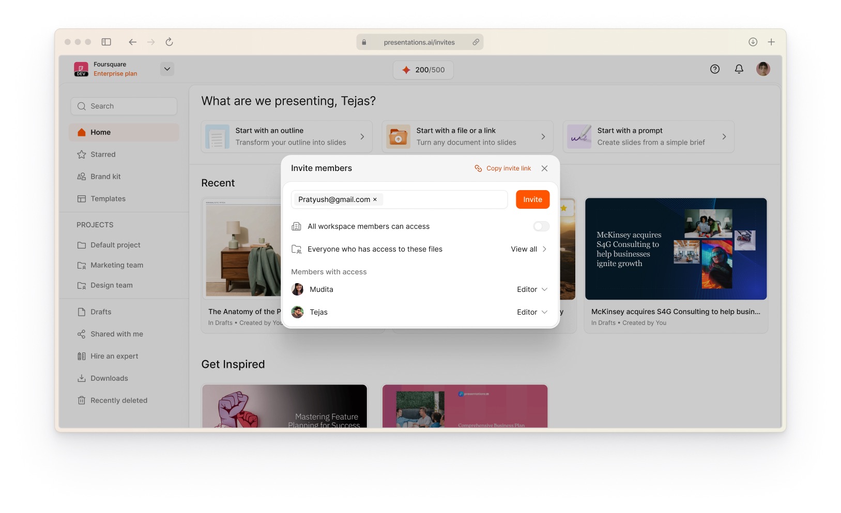Open the user profile avatar
Screen dimensions: 841x513
pyautogui.click(x=763, y=69)
